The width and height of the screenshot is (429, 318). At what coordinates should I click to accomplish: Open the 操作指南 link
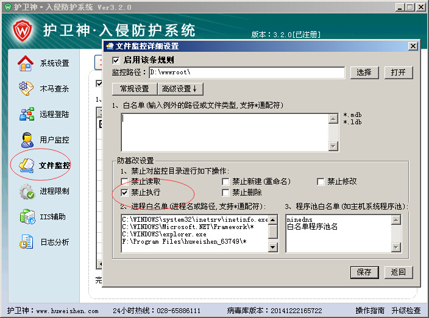(x=370, y=311)
